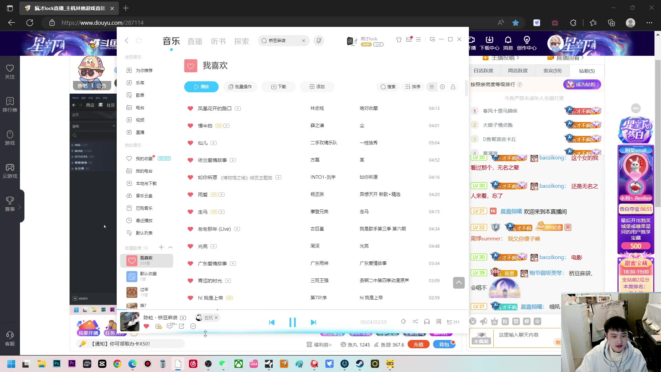The height and width of the screenshot is (372, 661).
Task: Open the sound effects headphone icon
Action: 427,322
